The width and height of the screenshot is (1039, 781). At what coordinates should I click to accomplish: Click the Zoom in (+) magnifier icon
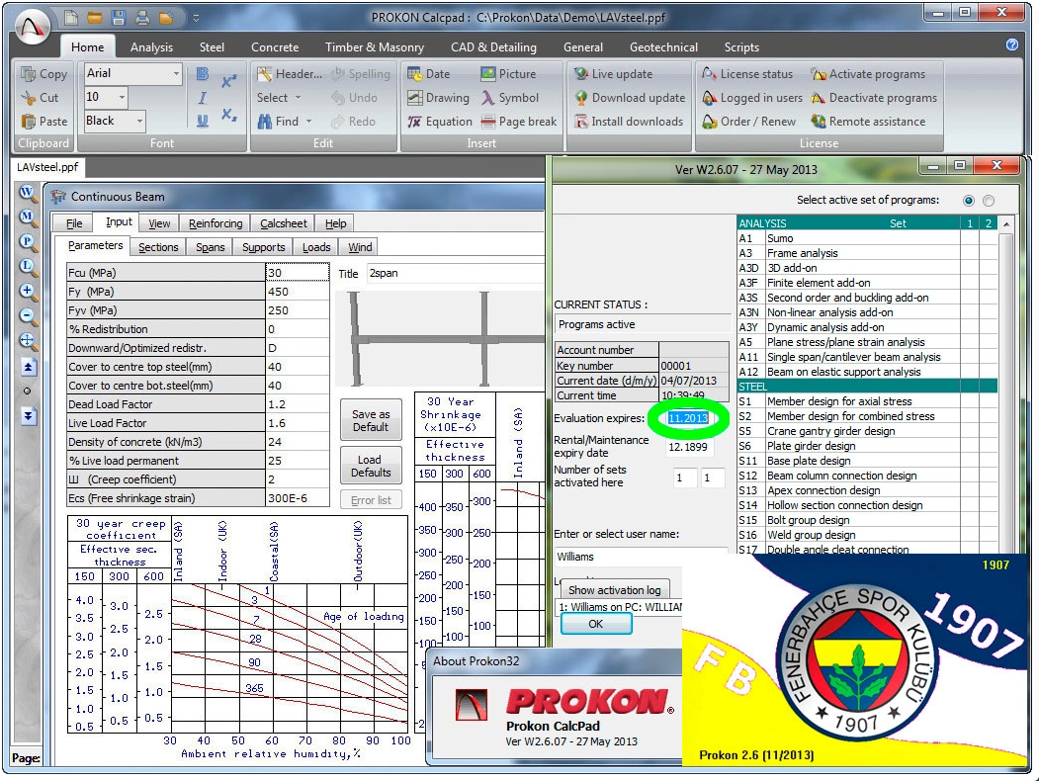click(x=27, y=292)
